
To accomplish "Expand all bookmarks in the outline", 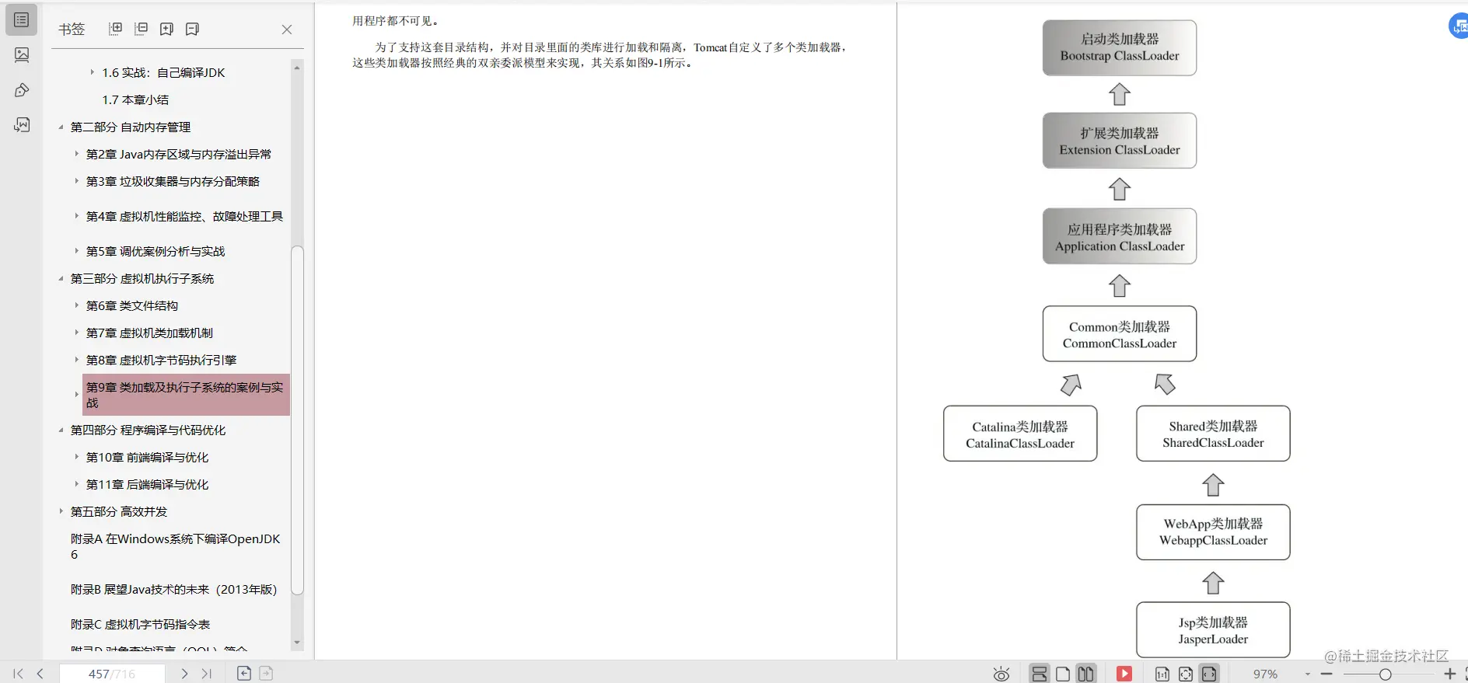I will pos(115,29).
